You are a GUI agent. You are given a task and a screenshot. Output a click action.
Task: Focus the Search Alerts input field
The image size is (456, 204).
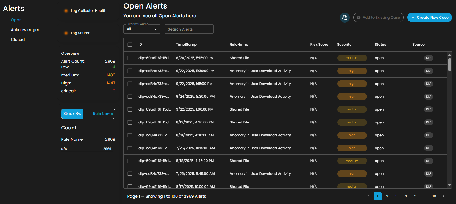[189, 29]
